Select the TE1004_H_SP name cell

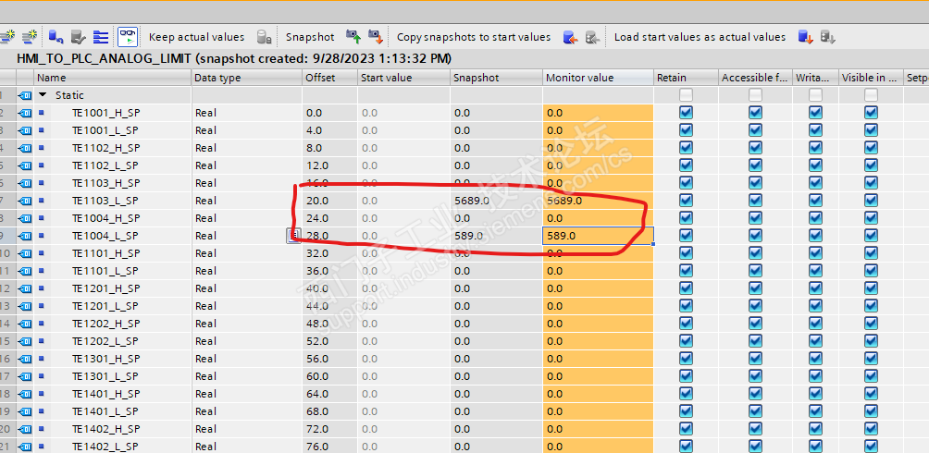(x=113, y=218)
